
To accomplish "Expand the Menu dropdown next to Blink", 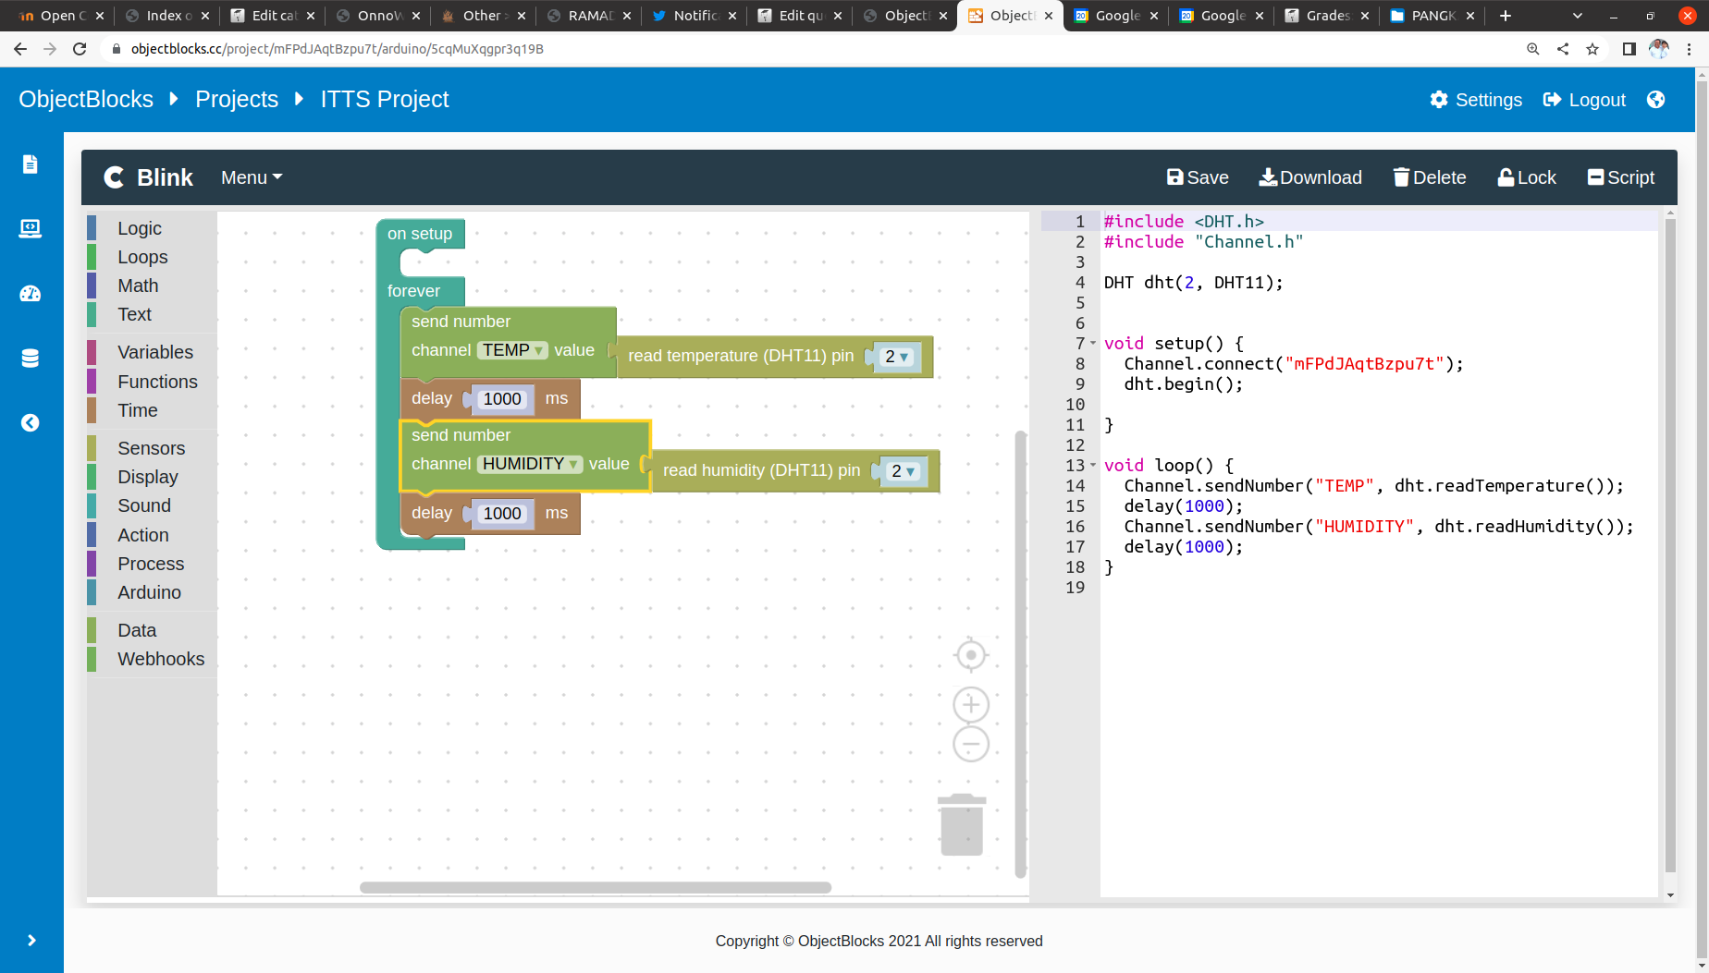I will point(252,177).
